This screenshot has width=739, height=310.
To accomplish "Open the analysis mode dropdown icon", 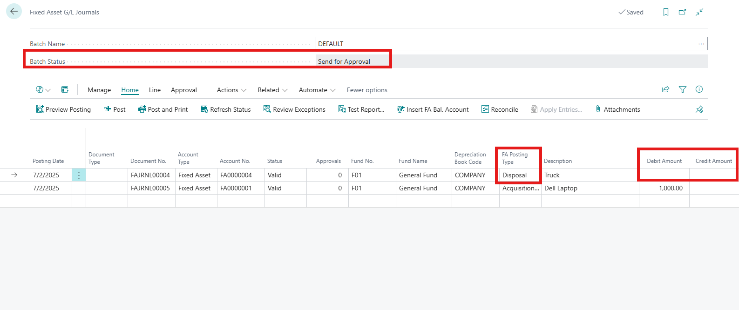I will (x=43, y=90).
